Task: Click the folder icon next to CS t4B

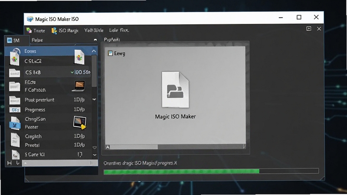Action: coord(15,73)
